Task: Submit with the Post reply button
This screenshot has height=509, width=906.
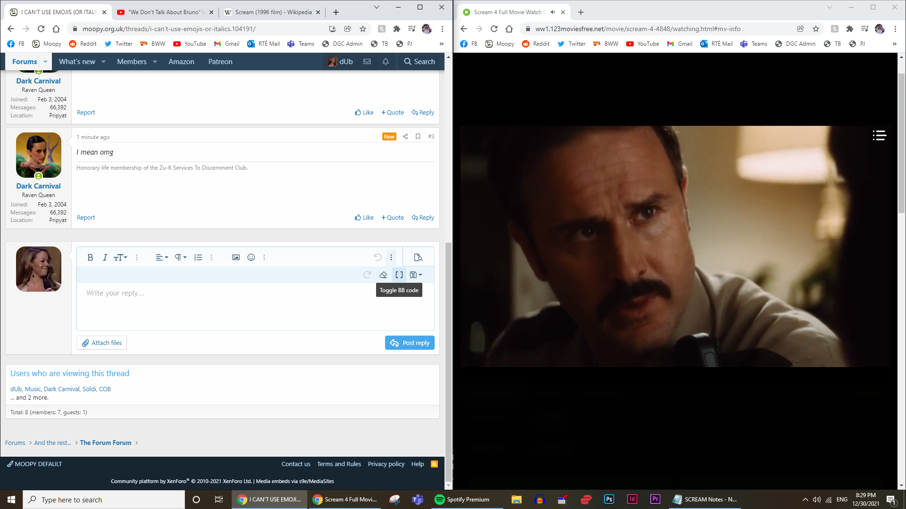Action: click(410, 343)
